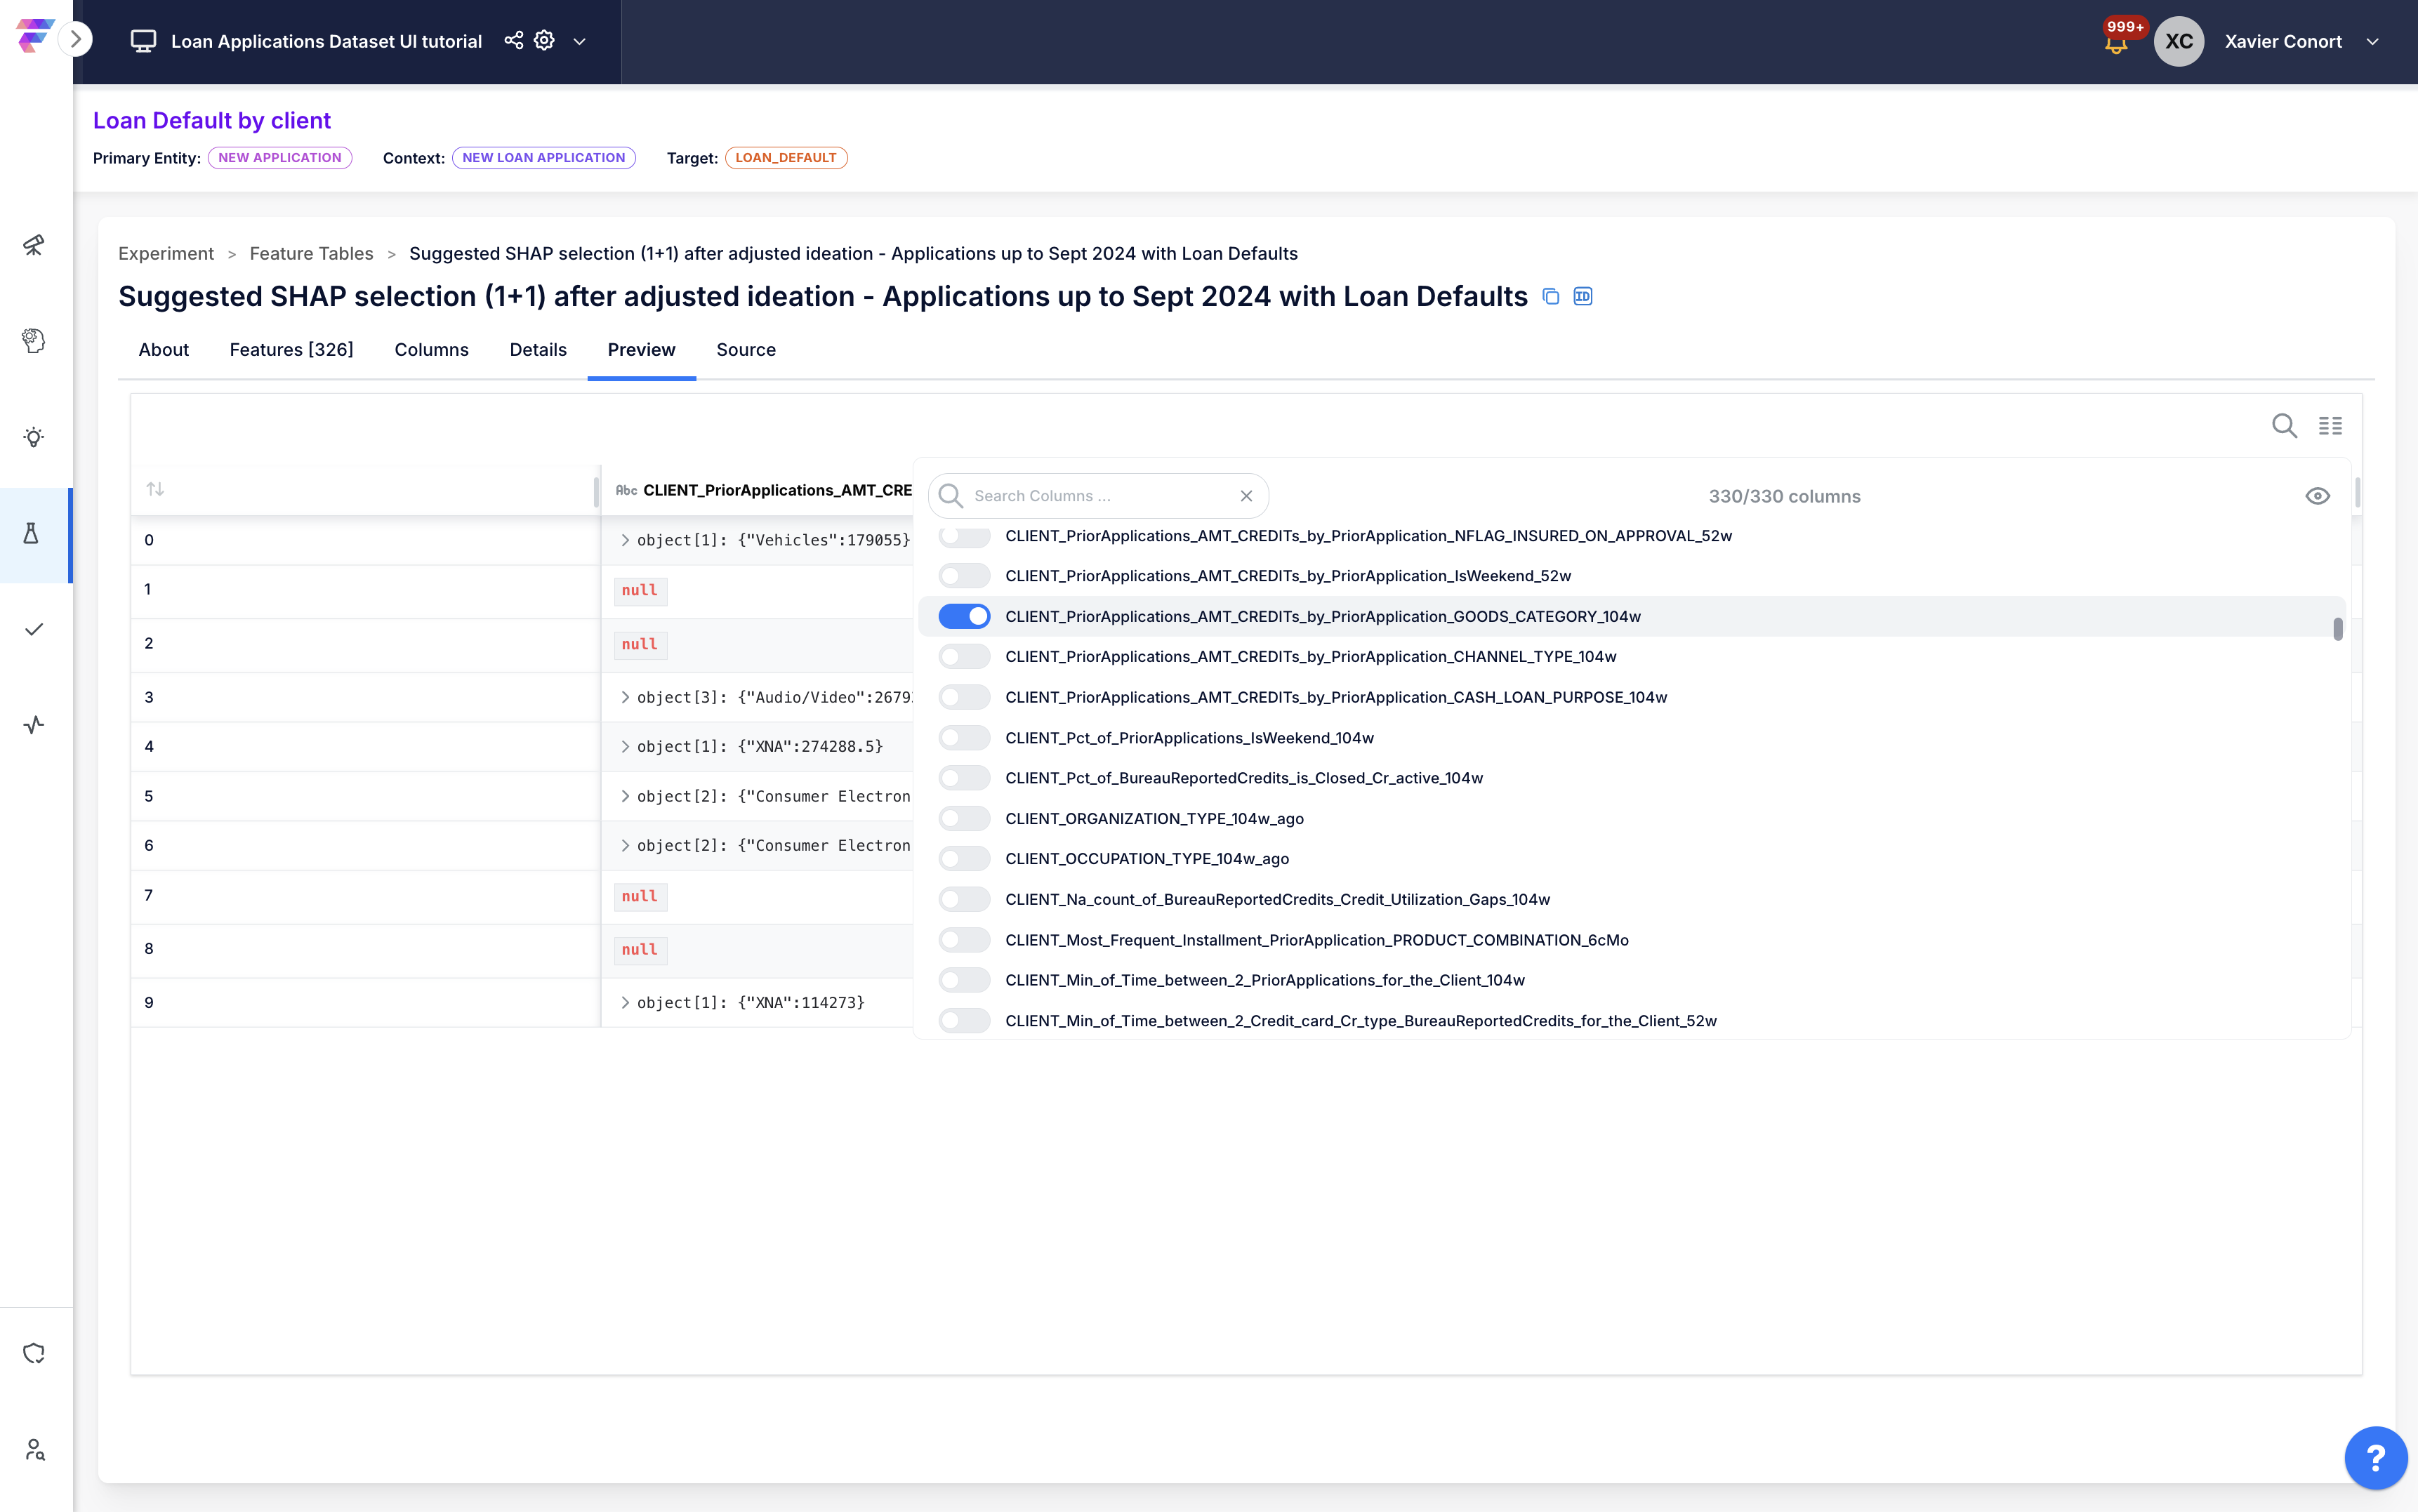Click the sort arrows in index header
The width and height of the screenshot is (2418, 1512).
point(155,489)
